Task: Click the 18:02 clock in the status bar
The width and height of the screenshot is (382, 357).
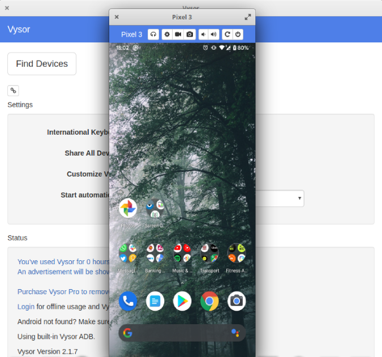Action: 122,48
